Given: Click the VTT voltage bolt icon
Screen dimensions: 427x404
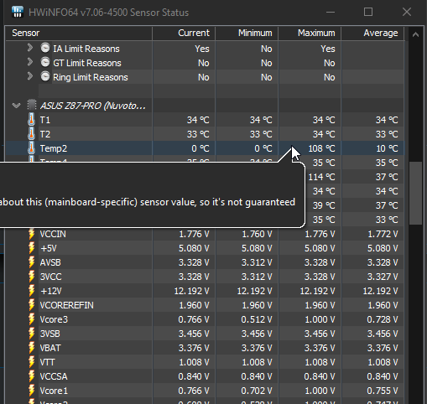Looking at the screenshot, I should pyautogui.click(x=32, y=362).
